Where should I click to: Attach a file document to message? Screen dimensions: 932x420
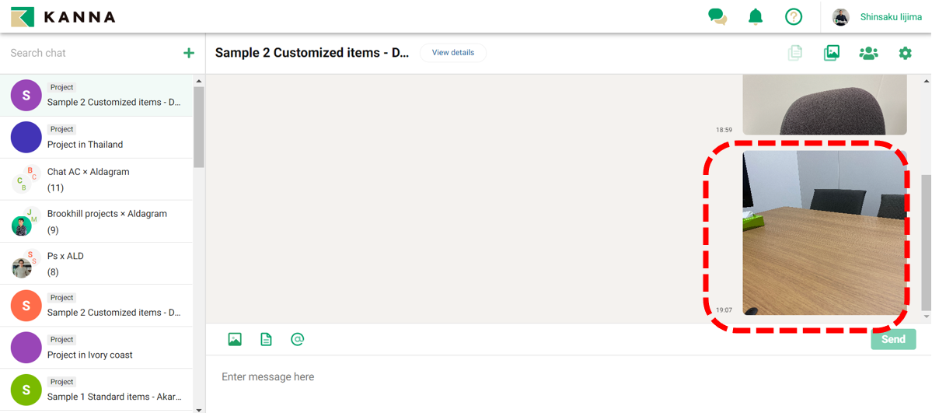(266, 339)
